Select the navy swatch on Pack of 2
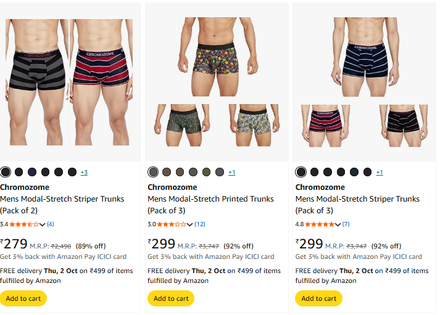 (32, 172)
